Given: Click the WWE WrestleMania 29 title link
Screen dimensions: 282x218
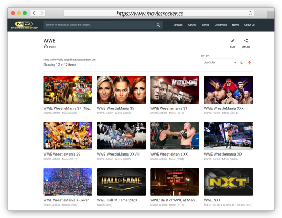Looking at the screenshot, I should (62, 154).
